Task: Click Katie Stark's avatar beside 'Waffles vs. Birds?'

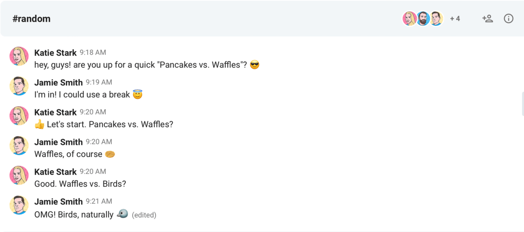Action: click(19, 175)
